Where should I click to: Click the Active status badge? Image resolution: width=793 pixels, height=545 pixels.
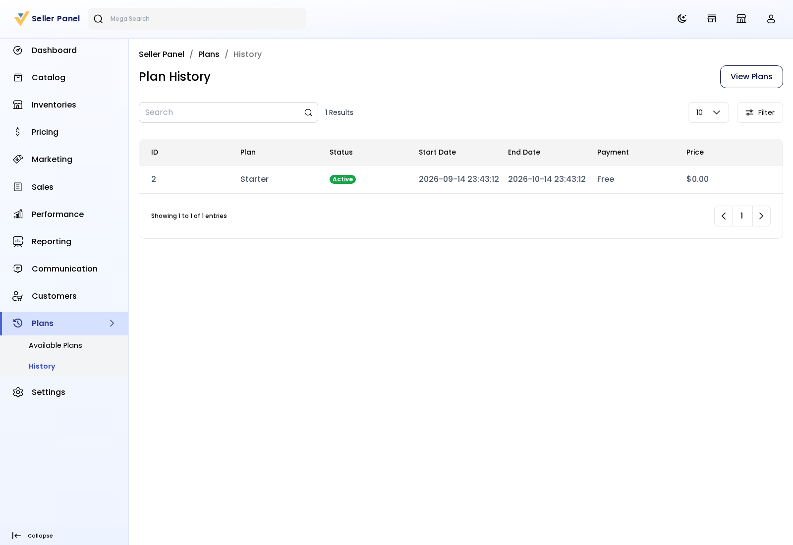click(342, 179)
